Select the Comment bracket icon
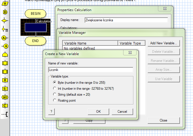The height and width of the screenshot is (136, 193). [x=5, y=114]
